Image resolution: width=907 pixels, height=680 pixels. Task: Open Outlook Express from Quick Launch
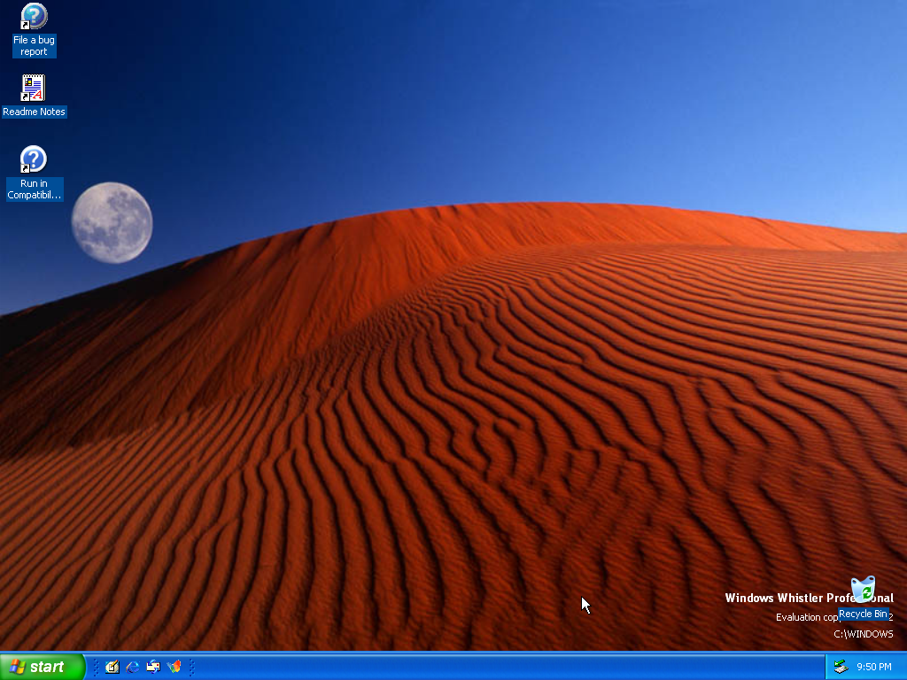(x=153, y=667)
